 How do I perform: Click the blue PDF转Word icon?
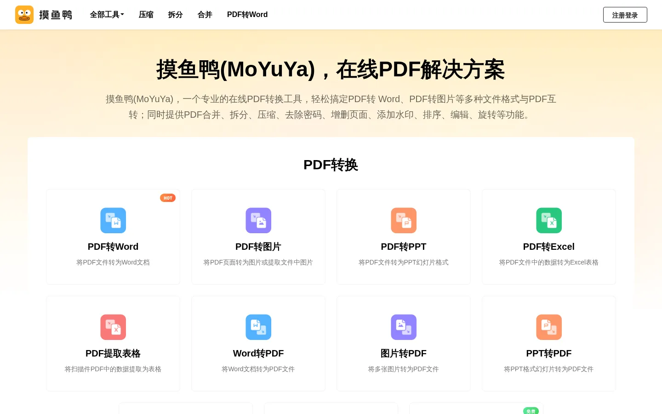click(x=113, y=220)
